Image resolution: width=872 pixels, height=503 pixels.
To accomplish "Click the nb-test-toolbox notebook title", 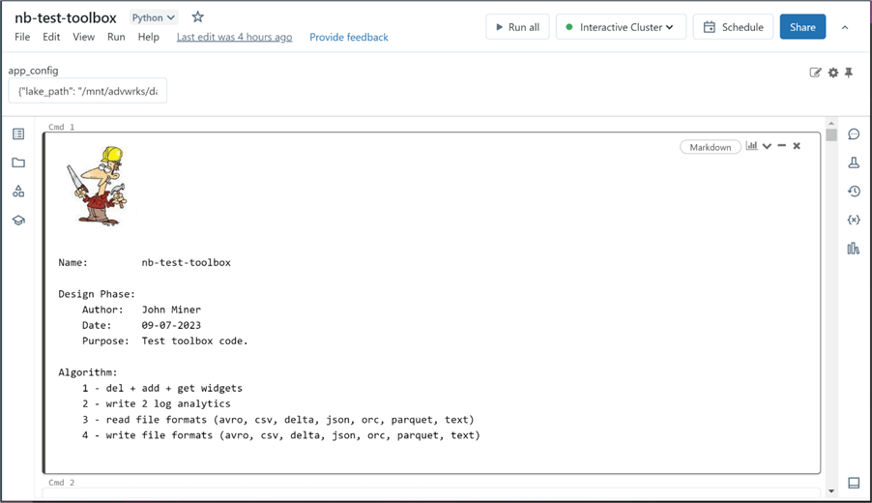I will (x=66, y=17).
